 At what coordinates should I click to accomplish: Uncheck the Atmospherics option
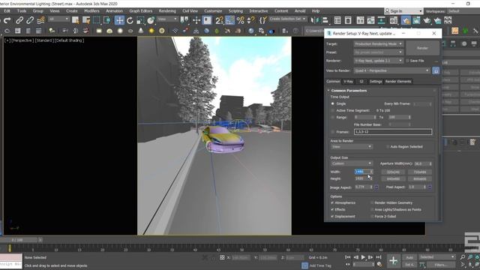(332, 202)
